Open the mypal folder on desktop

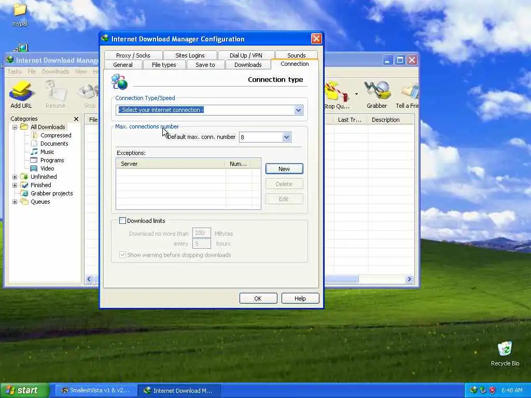click(x=20, y=14)
